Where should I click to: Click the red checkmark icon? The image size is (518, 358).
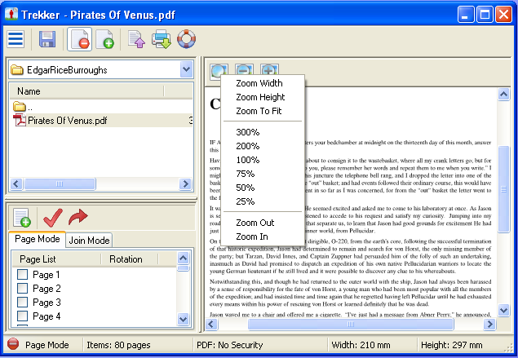tap(52, 217)
